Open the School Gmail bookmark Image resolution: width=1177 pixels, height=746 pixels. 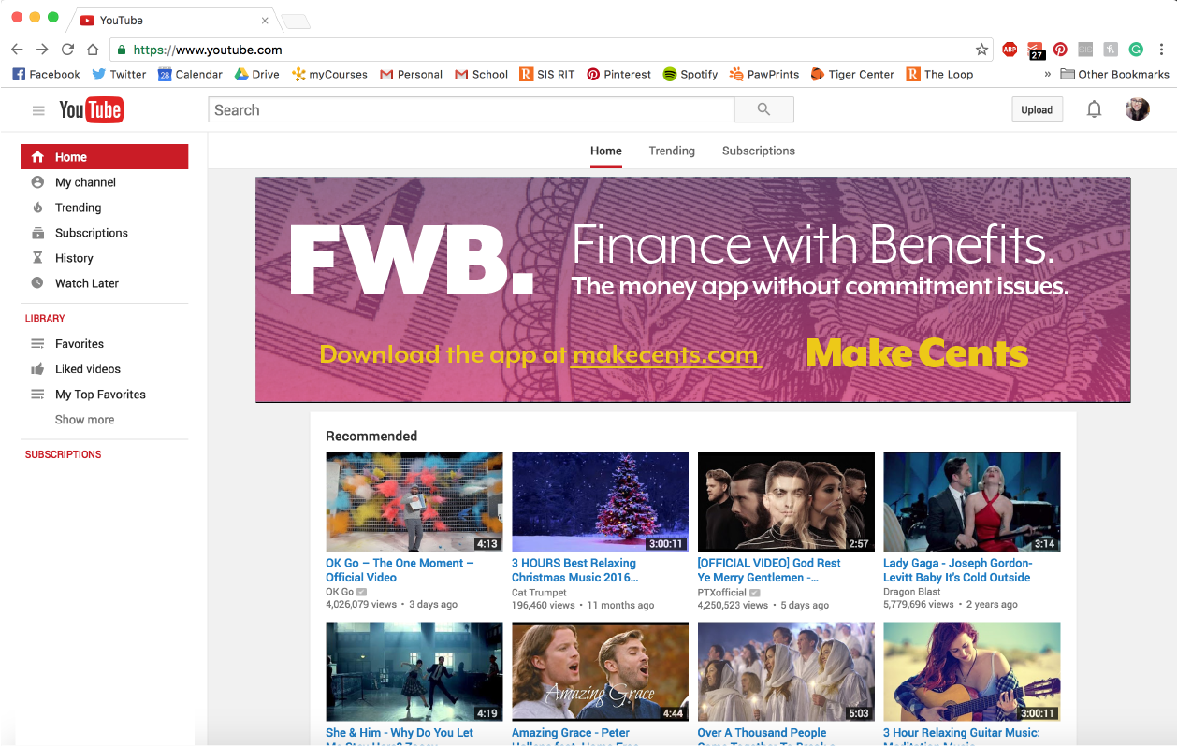point(481,74)
